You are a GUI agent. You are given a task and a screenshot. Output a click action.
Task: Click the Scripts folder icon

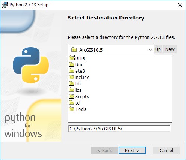72,96
